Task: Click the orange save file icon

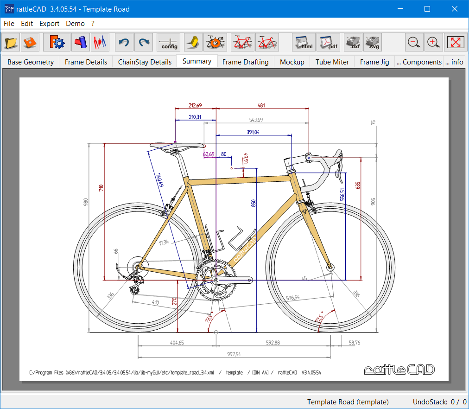Action: (30, 42)
